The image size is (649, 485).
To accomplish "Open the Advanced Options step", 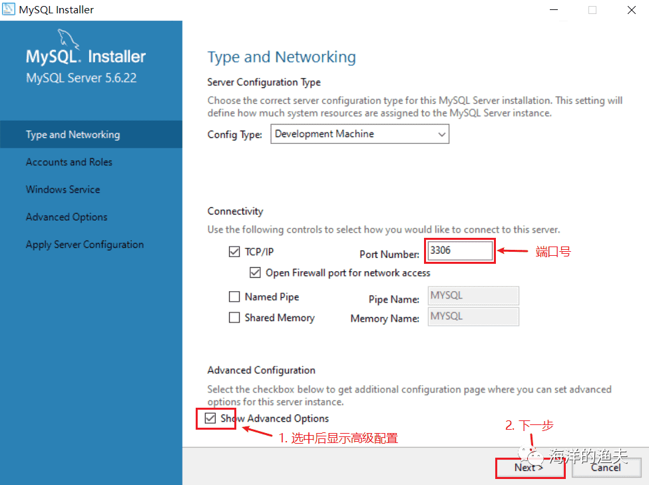I will (67, 217).
